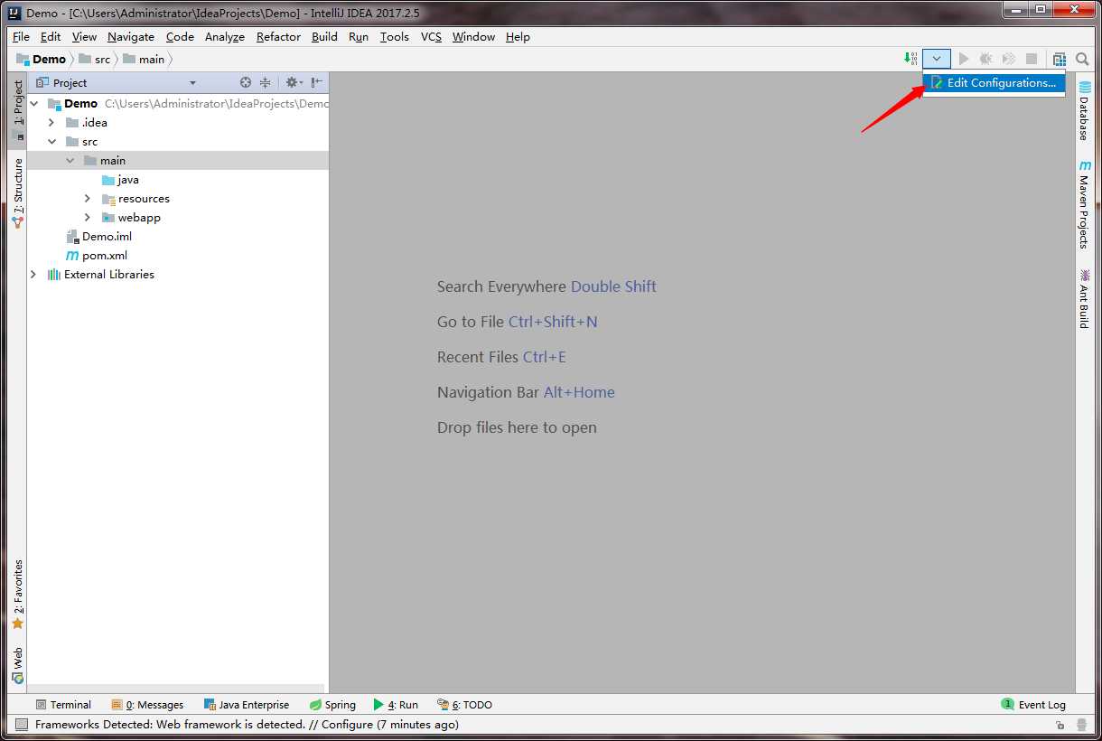
Task: Open the Java Enterprise tool window
Action: tap(247, 704)
